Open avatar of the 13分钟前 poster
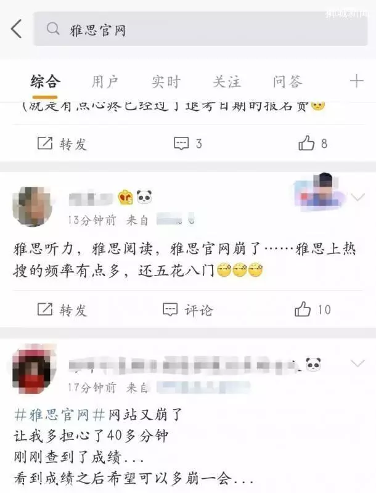The width and height of the screenshot is (376, 493). (x=32, y=206)
